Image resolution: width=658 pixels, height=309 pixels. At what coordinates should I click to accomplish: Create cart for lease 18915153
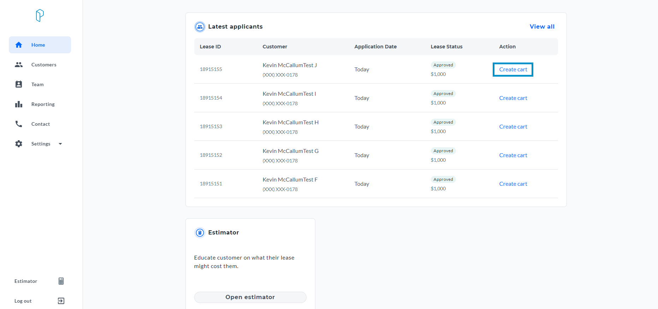513,127
